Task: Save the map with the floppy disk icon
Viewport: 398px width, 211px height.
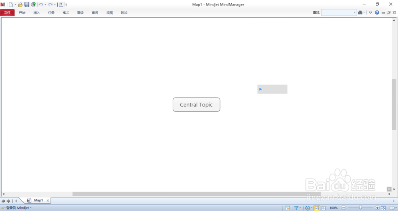Action: pos(27,4)
